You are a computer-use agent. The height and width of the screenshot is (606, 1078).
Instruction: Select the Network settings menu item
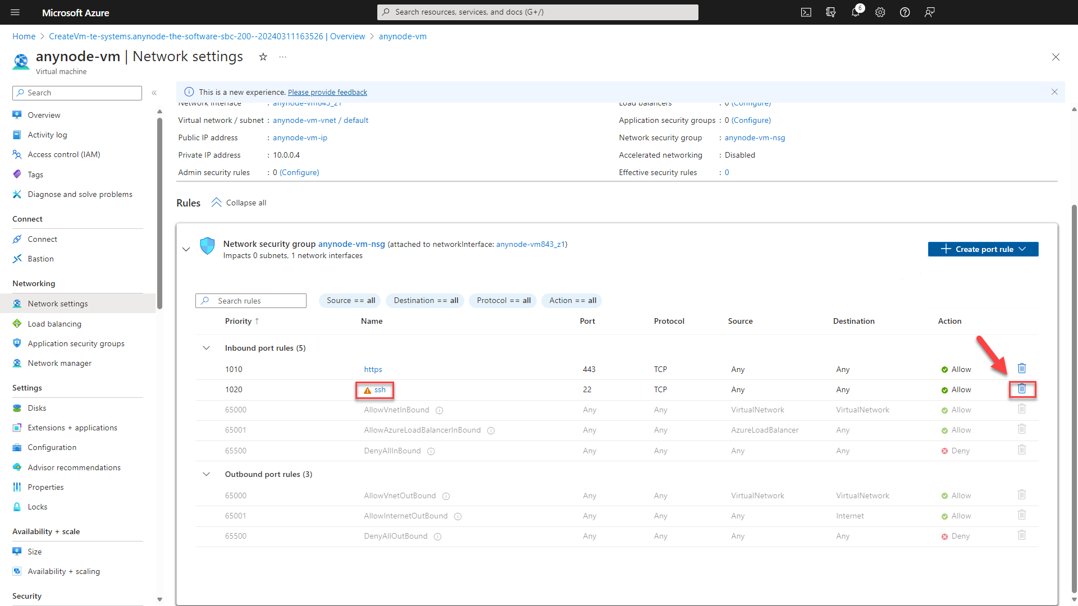pyautogui.click(x=57, y=304)
